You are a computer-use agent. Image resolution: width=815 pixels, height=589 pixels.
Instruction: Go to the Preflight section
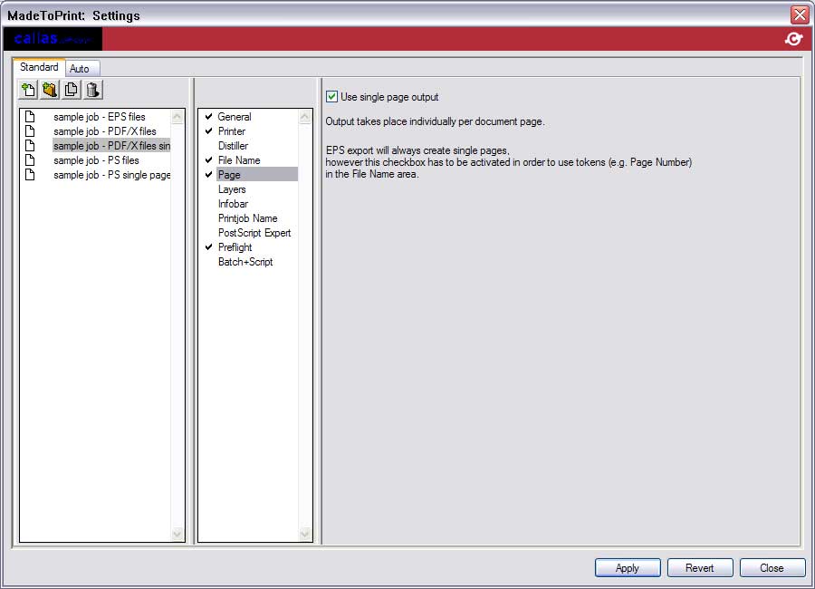click(x=235, y=247)
